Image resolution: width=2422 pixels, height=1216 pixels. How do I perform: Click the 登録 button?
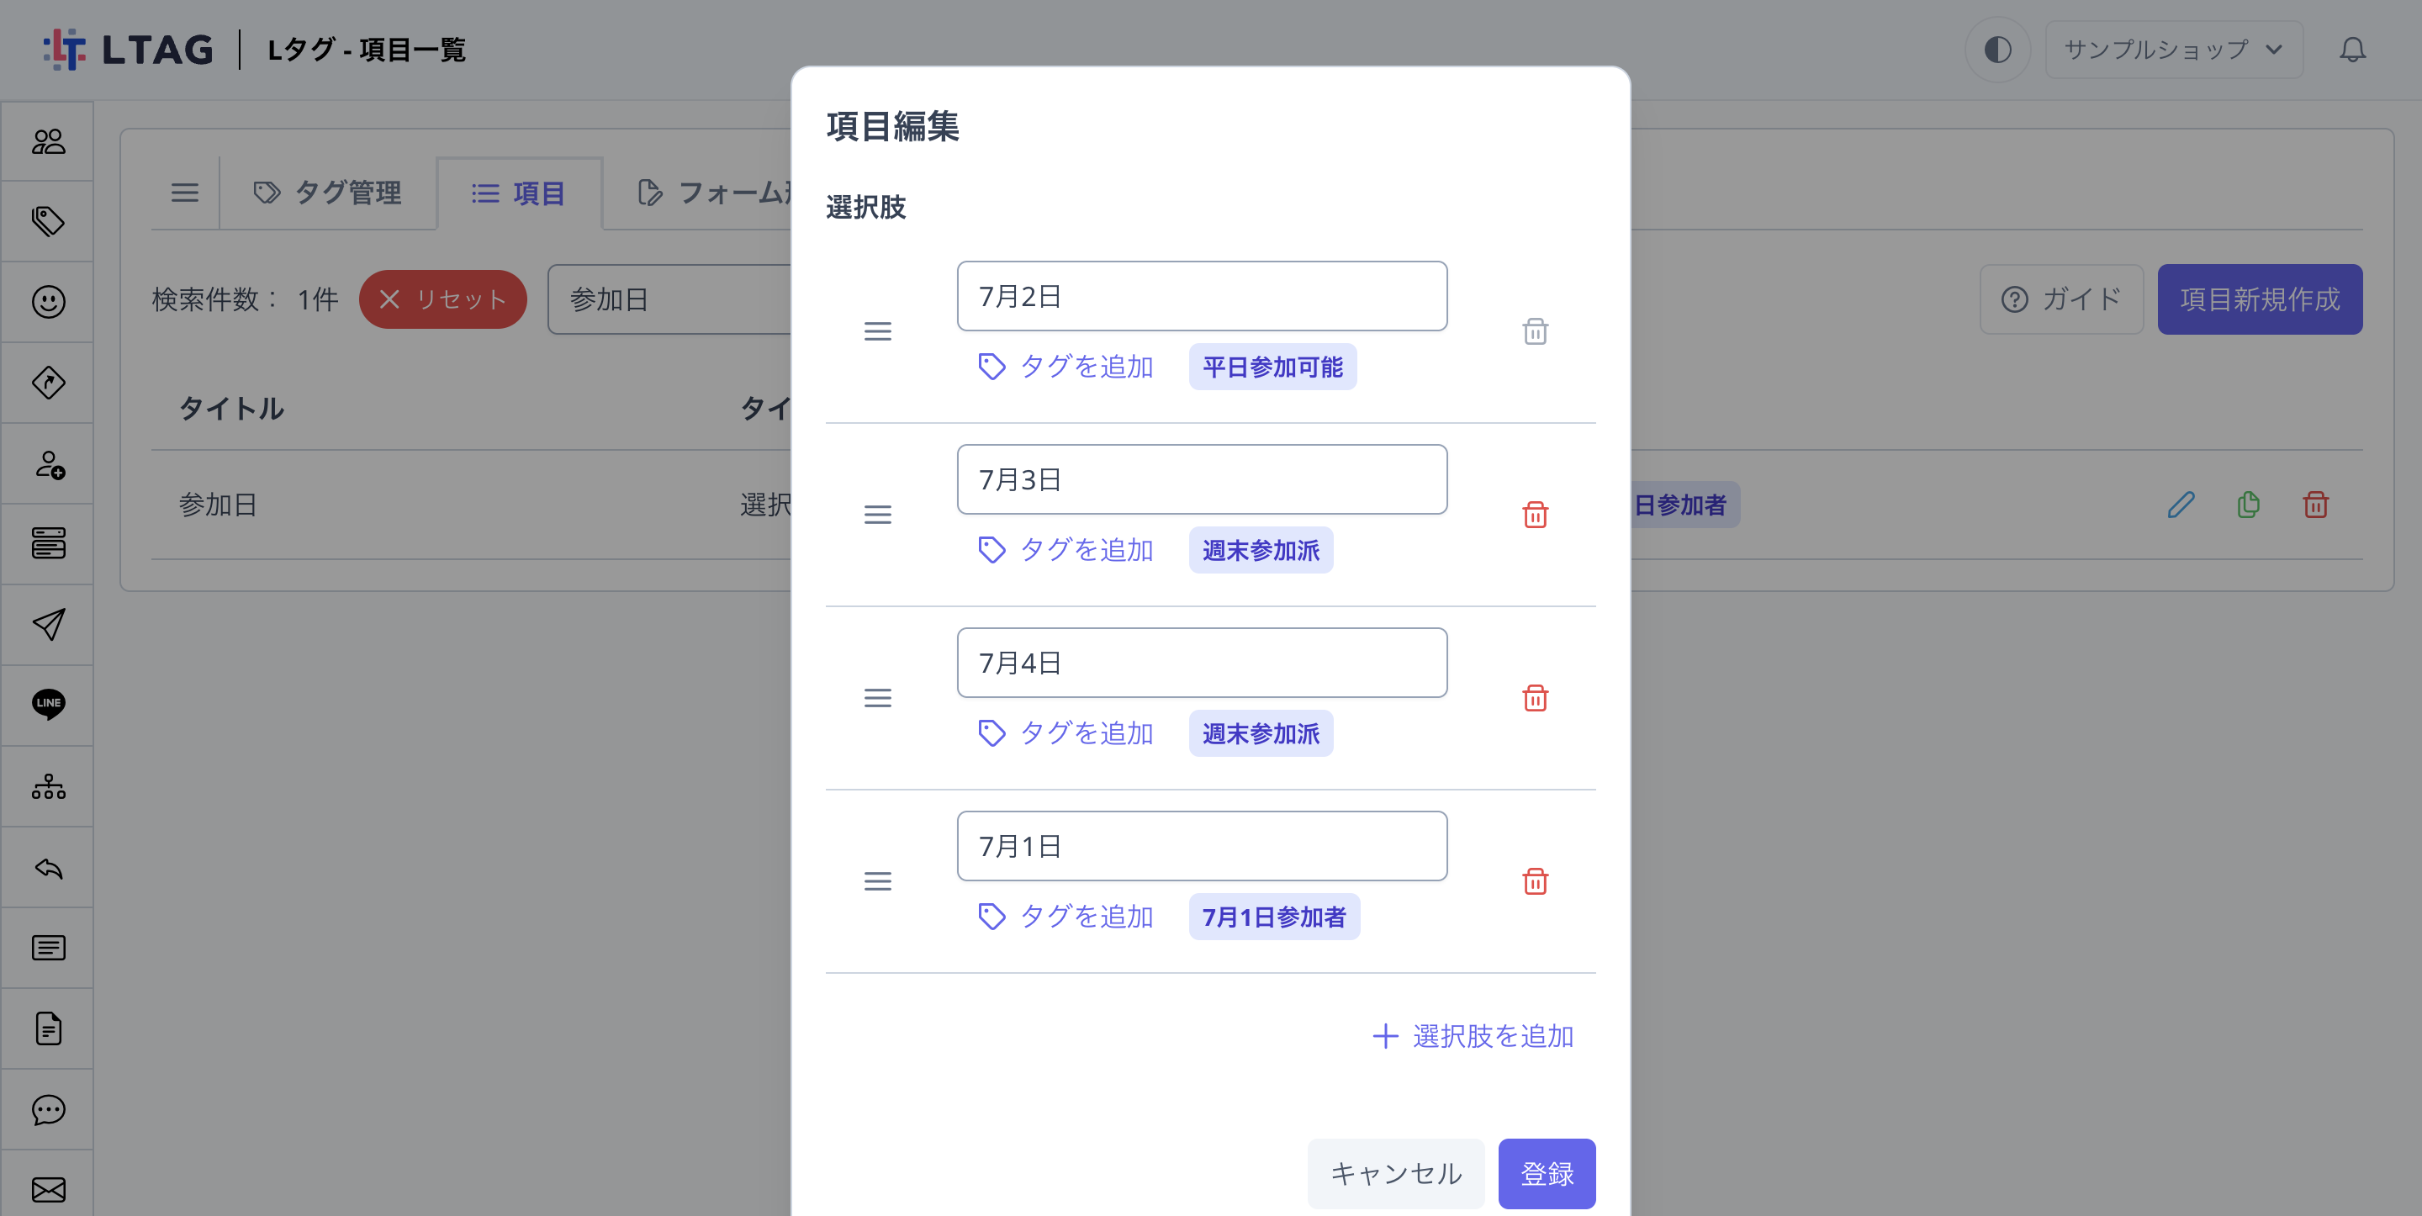[x=1546, y=1173]
